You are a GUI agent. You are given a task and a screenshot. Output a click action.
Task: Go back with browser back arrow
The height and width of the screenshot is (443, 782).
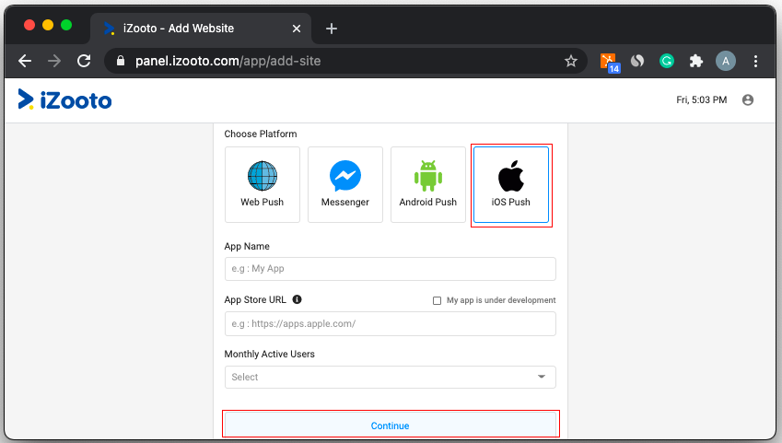click(x=25, y=61)
